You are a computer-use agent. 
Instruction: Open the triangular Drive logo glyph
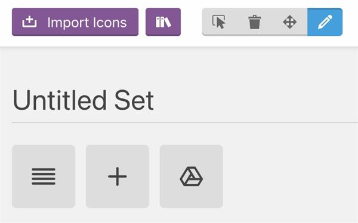[191, 176]
